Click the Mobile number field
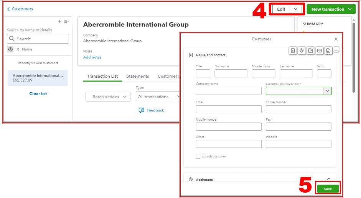 [229, 126]
